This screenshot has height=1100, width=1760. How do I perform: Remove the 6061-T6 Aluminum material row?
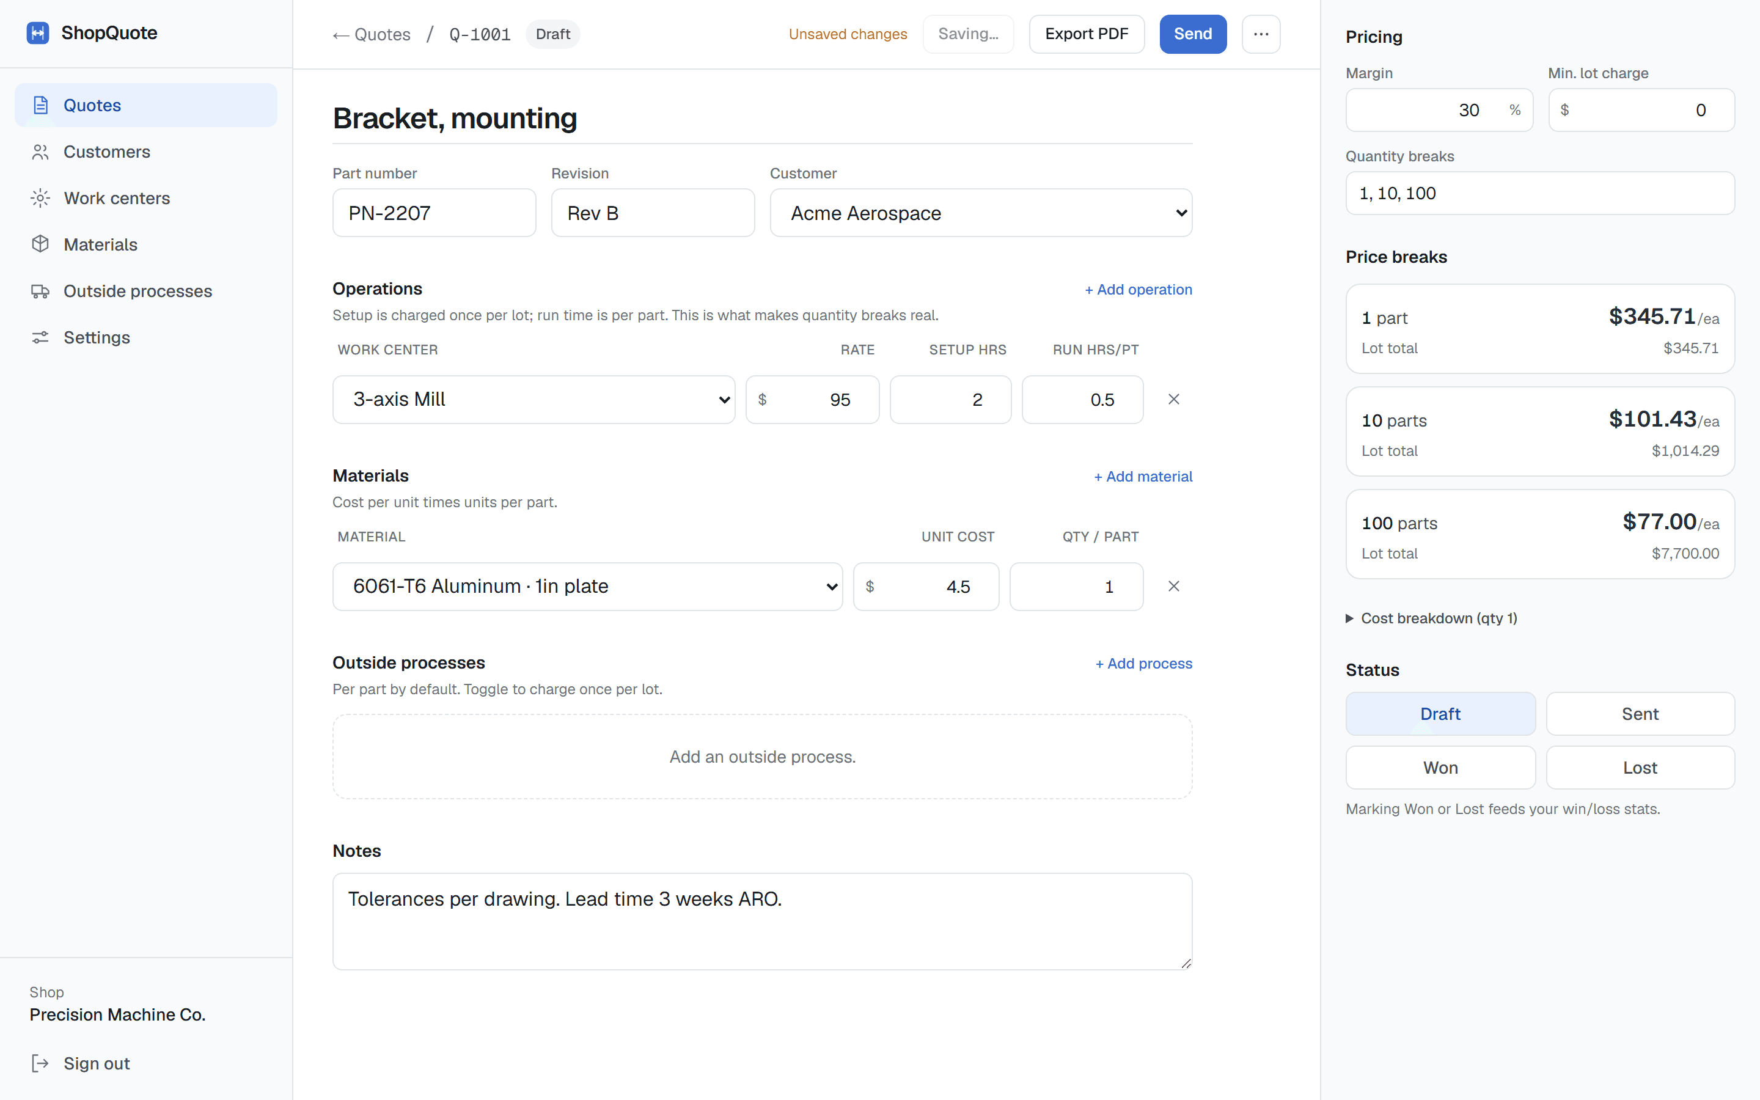coord(1173,587)
